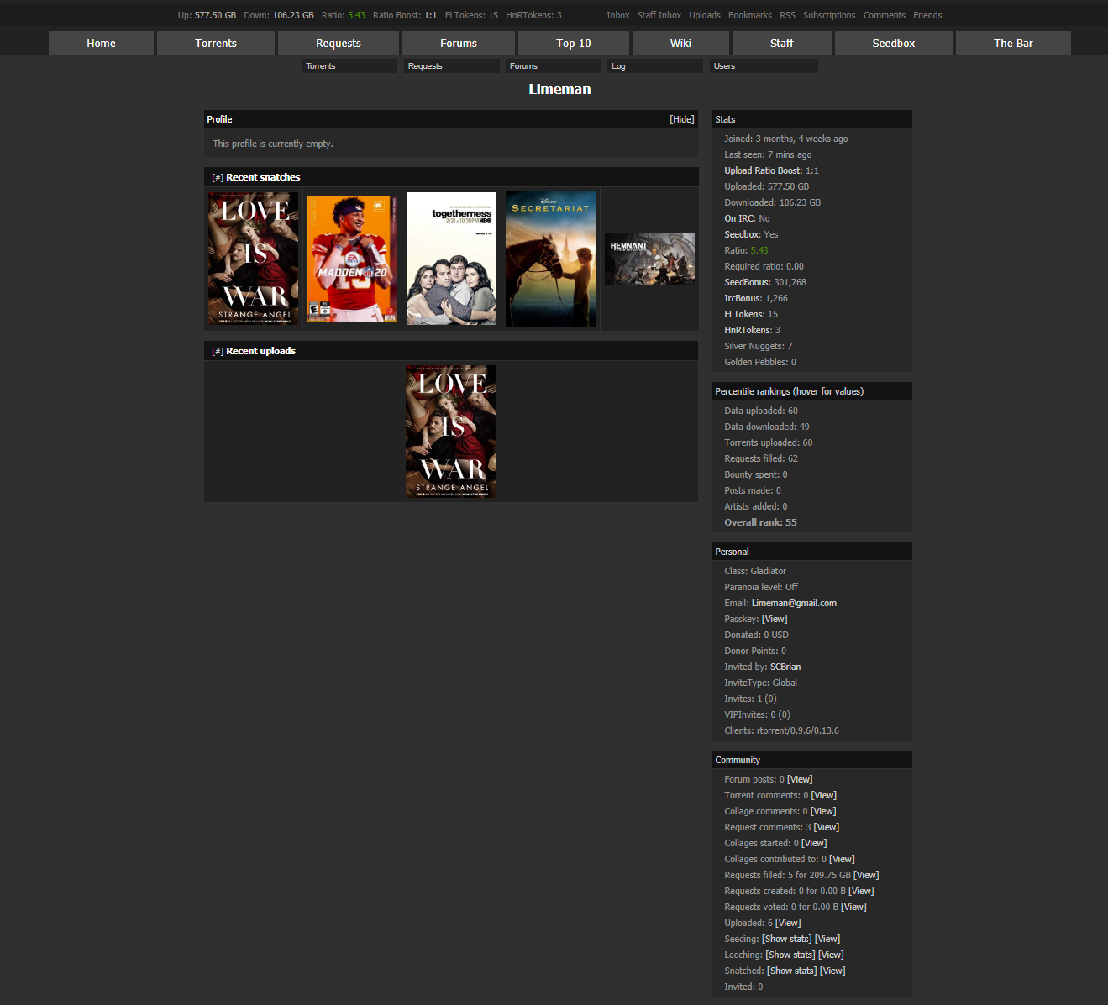Click Limeman@gmail.com email link
Screen dimensions: 1108x1005
pos(794,603)
